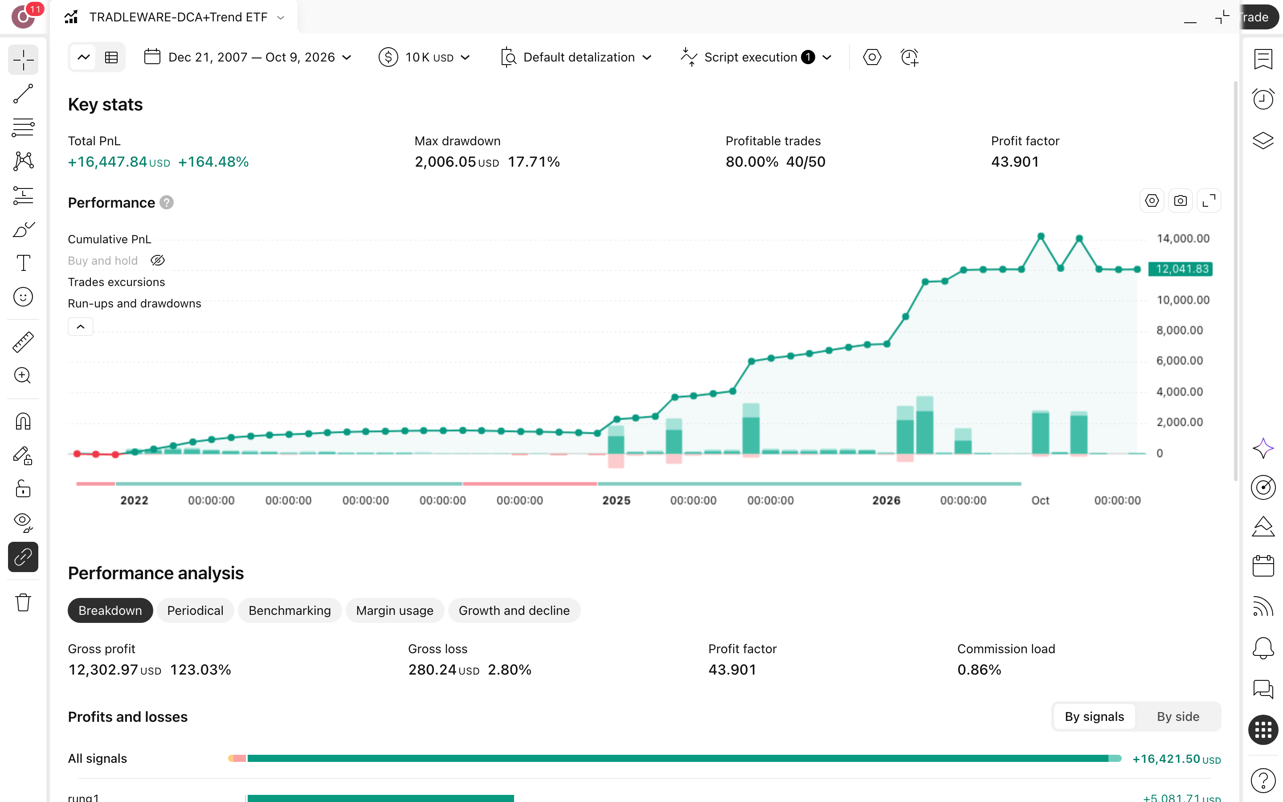Image resolution: width=1283 pixels, height=802 pixels.
Task: Open the forecasting and measurement tools
Action: (23, 195)
